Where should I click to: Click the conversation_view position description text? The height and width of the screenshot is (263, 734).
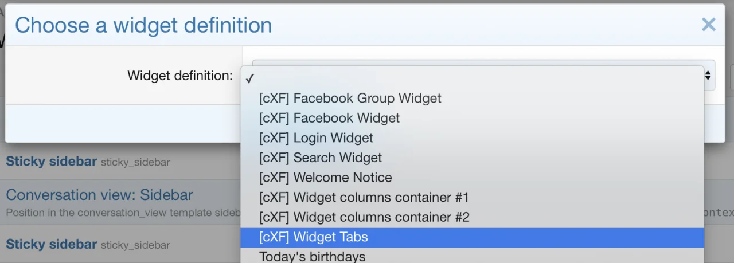[x=123, y=213]
